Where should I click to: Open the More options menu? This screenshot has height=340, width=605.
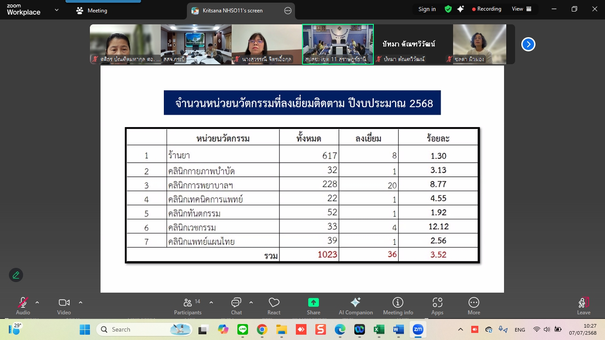tap(473, 306)
